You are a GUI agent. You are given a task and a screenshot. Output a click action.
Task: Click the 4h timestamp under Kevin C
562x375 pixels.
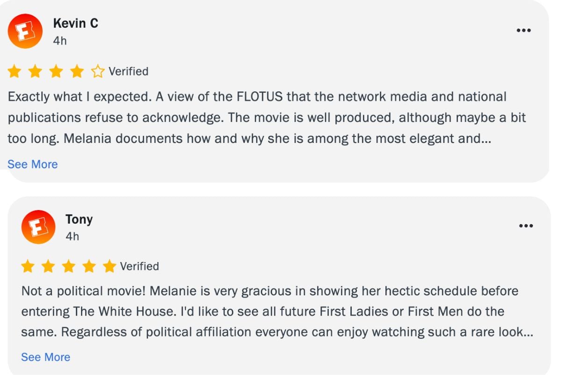[x=60, y=41]
